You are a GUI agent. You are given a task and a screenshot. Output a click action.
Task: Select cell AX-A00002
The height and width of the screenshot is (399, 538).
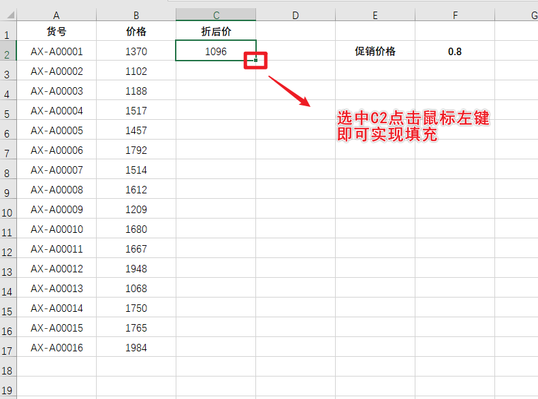click(57, 71)
